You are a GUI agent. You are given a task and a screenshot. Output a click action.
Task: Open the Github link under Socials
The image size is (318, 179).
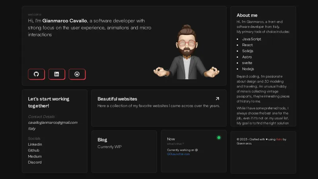tap(33, 150)
